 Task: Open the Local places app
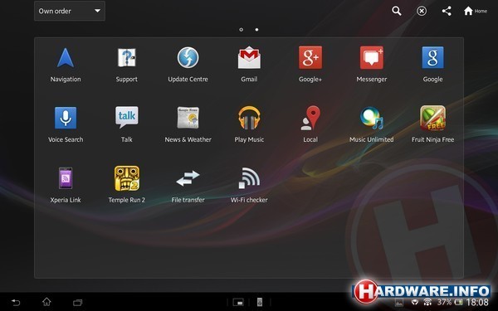coord(310,124)
